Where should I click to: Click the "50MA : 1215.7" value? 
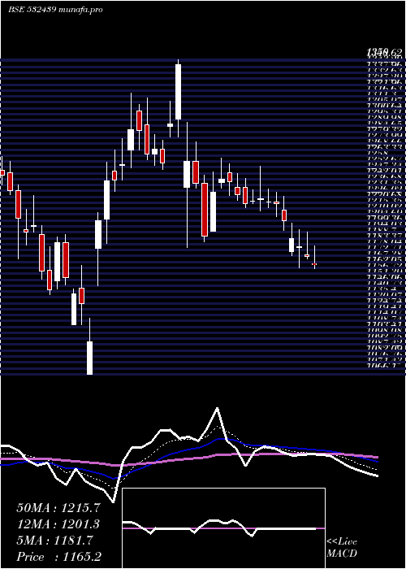58,508
